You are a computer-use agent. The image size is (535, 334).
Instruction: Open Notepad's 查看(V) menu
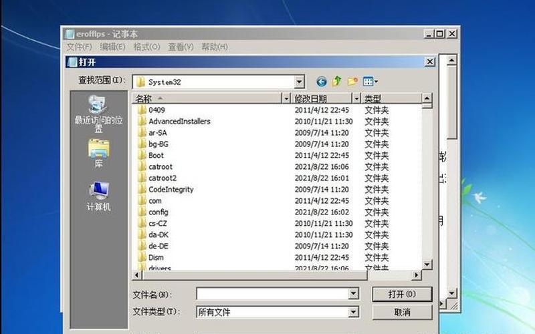point(181,47)
